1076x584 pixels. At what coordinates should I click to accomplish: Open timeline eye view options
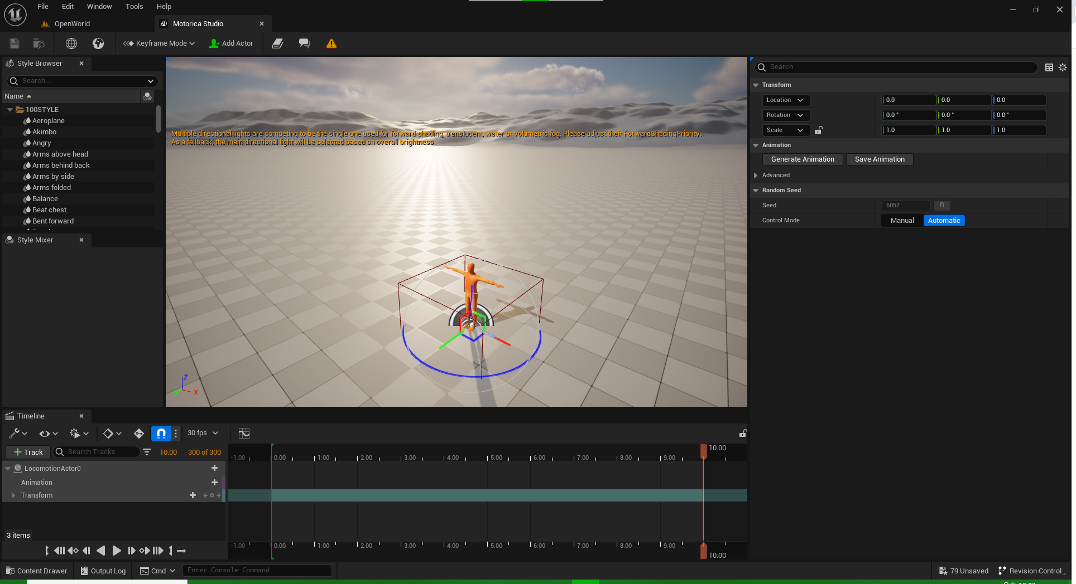point(49,434)
